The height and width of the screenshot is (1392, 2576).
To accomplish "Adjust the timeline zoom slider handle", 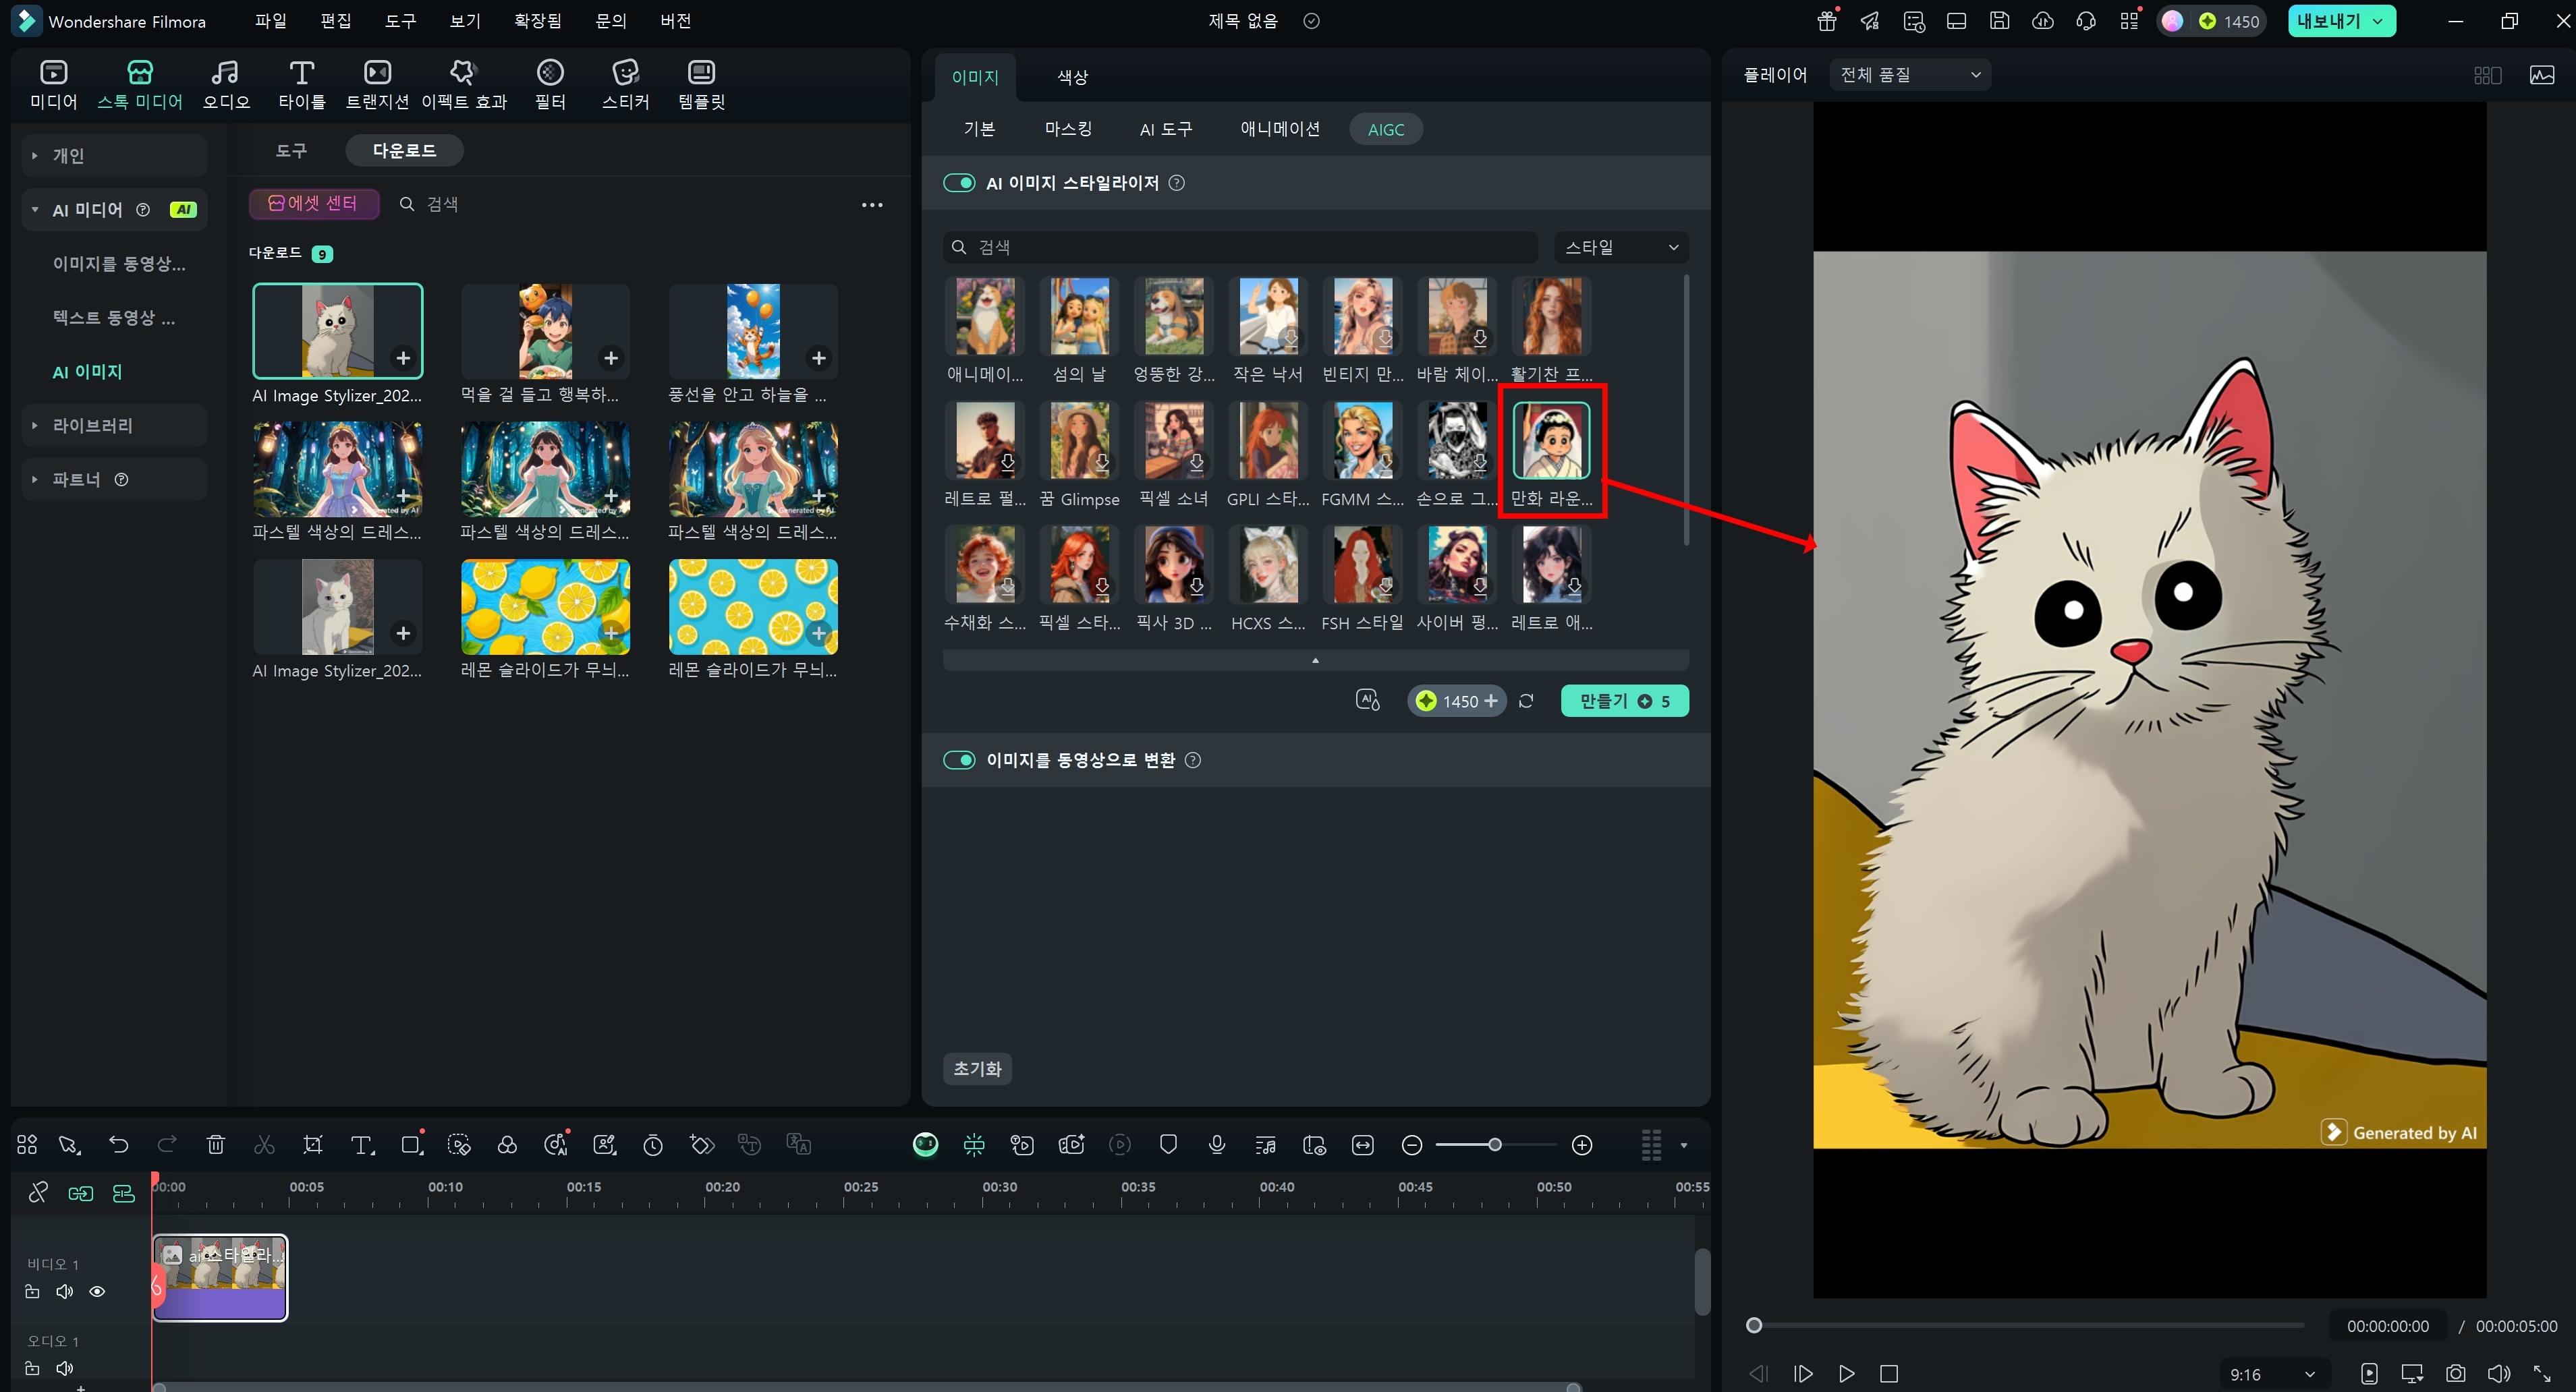I will coord(1494,1145).
